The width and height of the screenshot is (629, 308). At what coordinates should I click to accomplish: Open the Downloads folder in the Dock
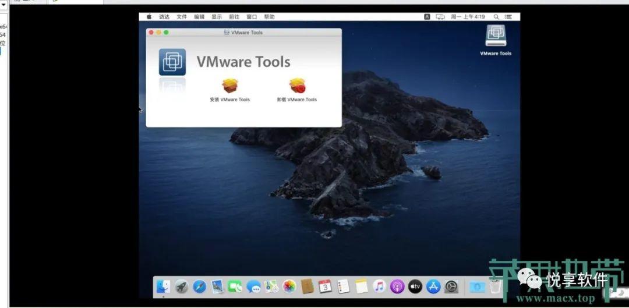tap(478, 286)
